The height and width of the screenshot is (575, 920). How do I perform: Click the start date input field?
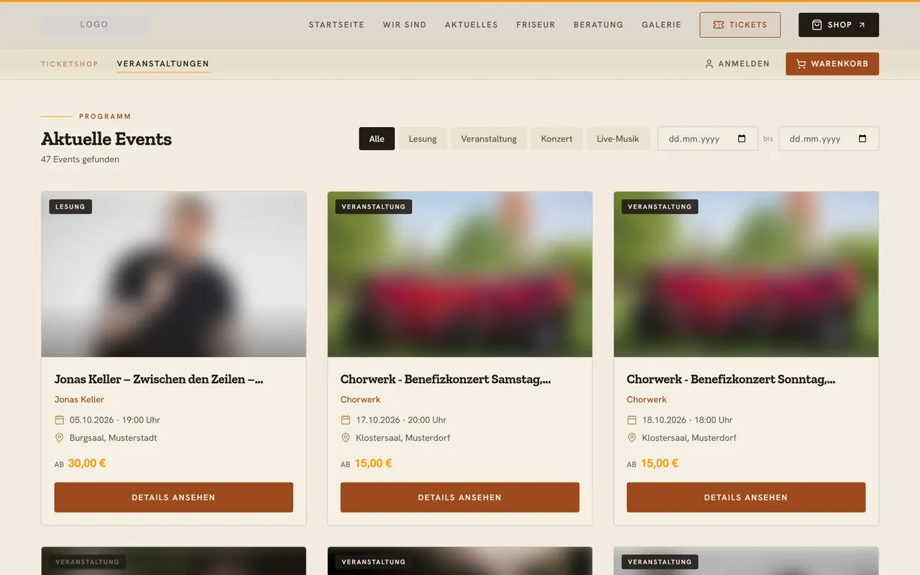pyautogui.click(x=708, y=139)
